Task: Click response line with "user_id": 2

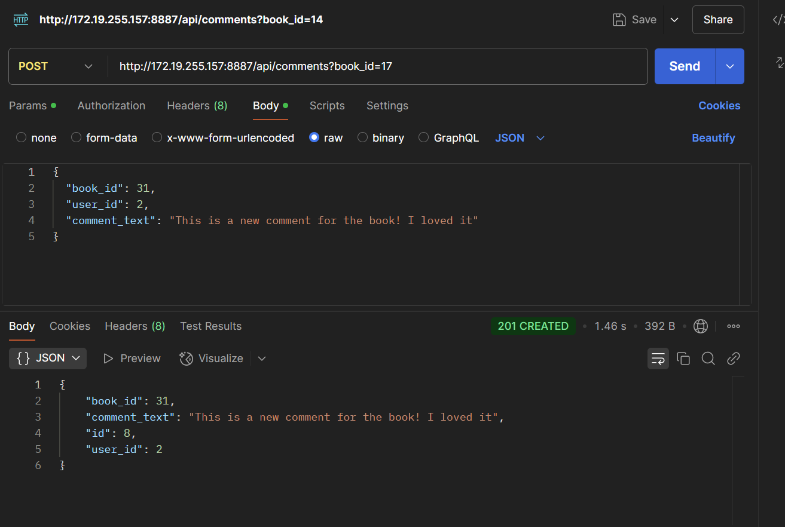Action: coord(124,449)
